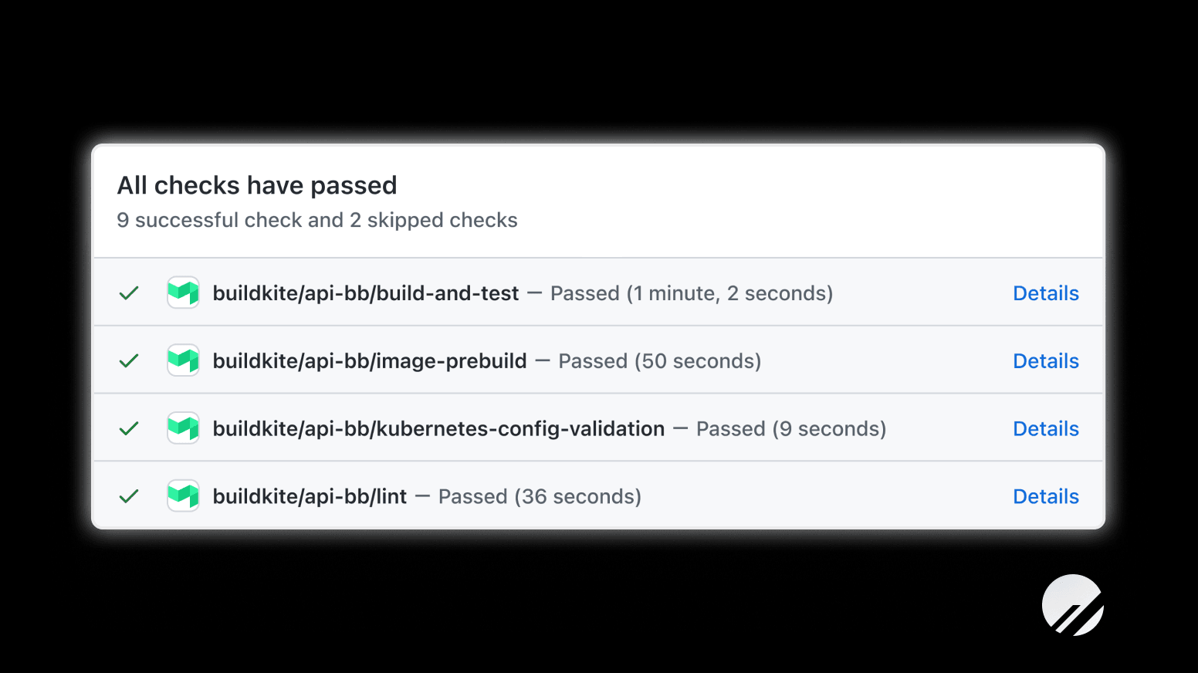The image size is (1198, 673).
Task: Open Details for the build-and-test check
Action: 1046,293
